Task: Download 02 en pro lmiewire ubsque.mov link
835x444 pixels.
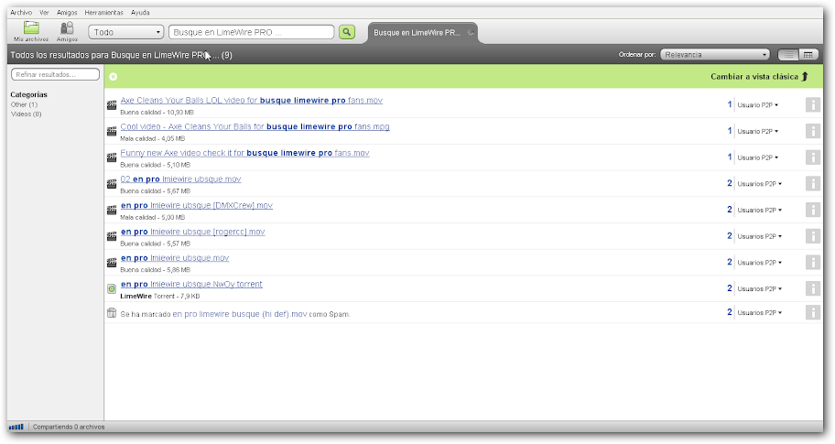Action: (180, 179)
